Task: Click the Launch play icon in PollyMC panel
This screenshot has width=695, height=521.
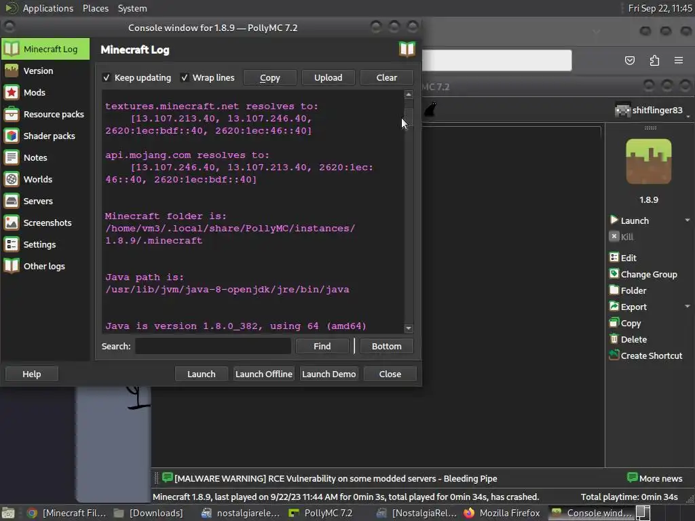Action: (x=614, y=220)
